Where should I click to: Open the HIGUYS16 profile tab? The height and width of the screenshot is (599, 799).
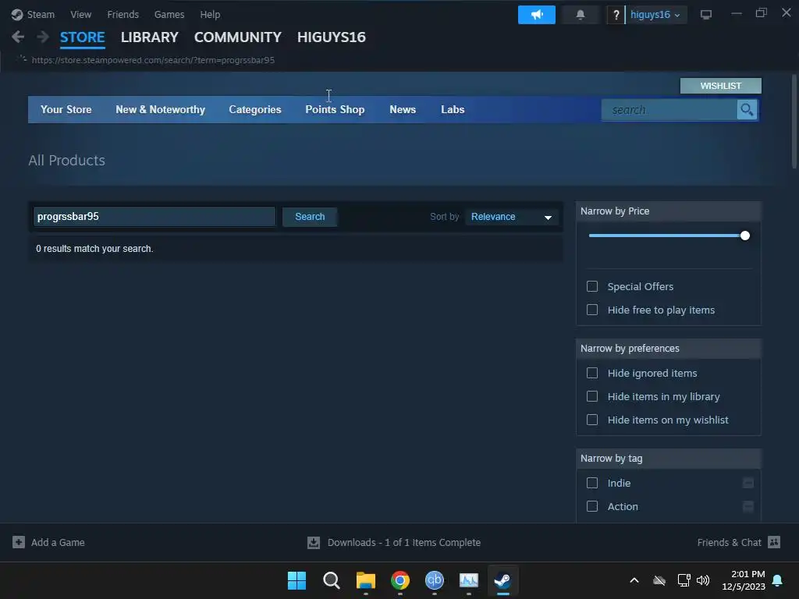coord(331,37)
